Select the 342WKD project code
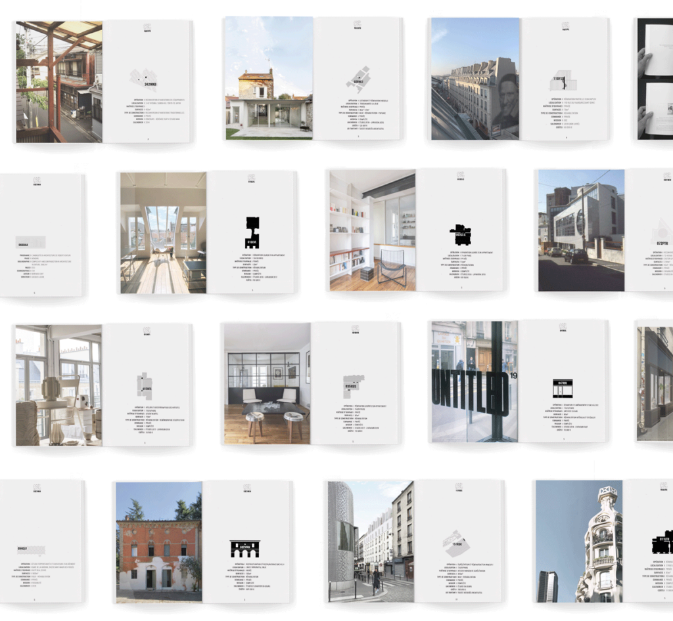 151,85
